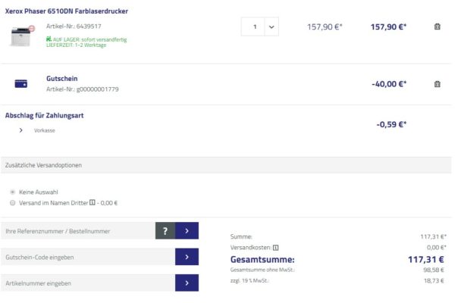Viewport: 455px width, 303px height.
Task: Submit the Referenznummer with arrow button
Action: (187, 231)
